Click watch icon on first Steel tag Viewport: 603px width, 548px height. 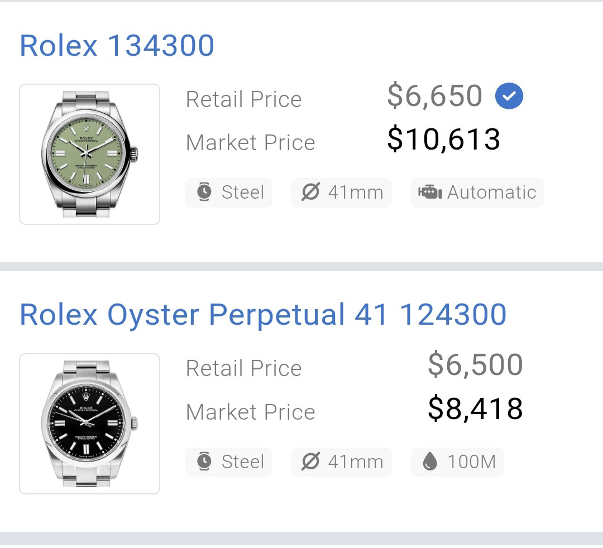tap(205, 193)
